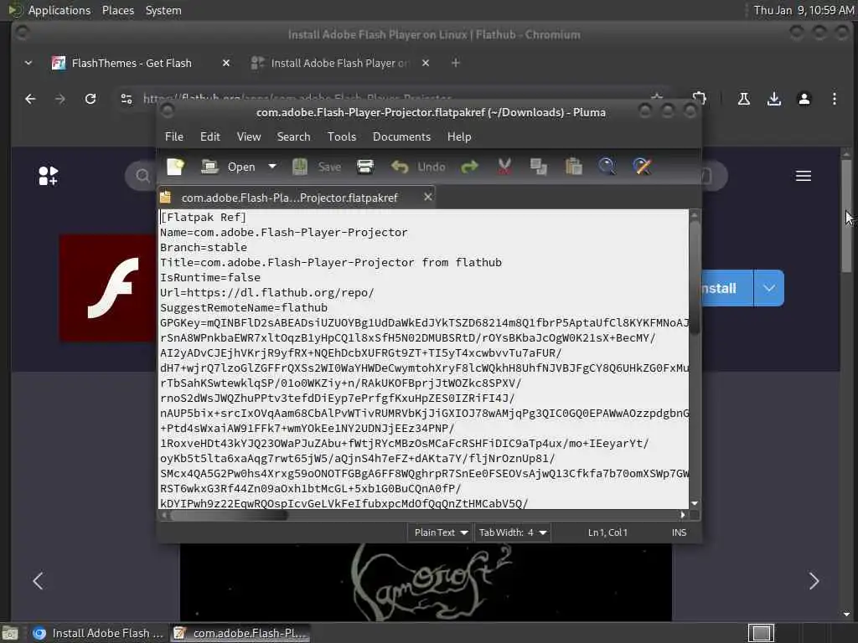Click the Pluma horizontal scrollbar thumb
The width and height of the screenshot is (858, 643).
point(229,515)
